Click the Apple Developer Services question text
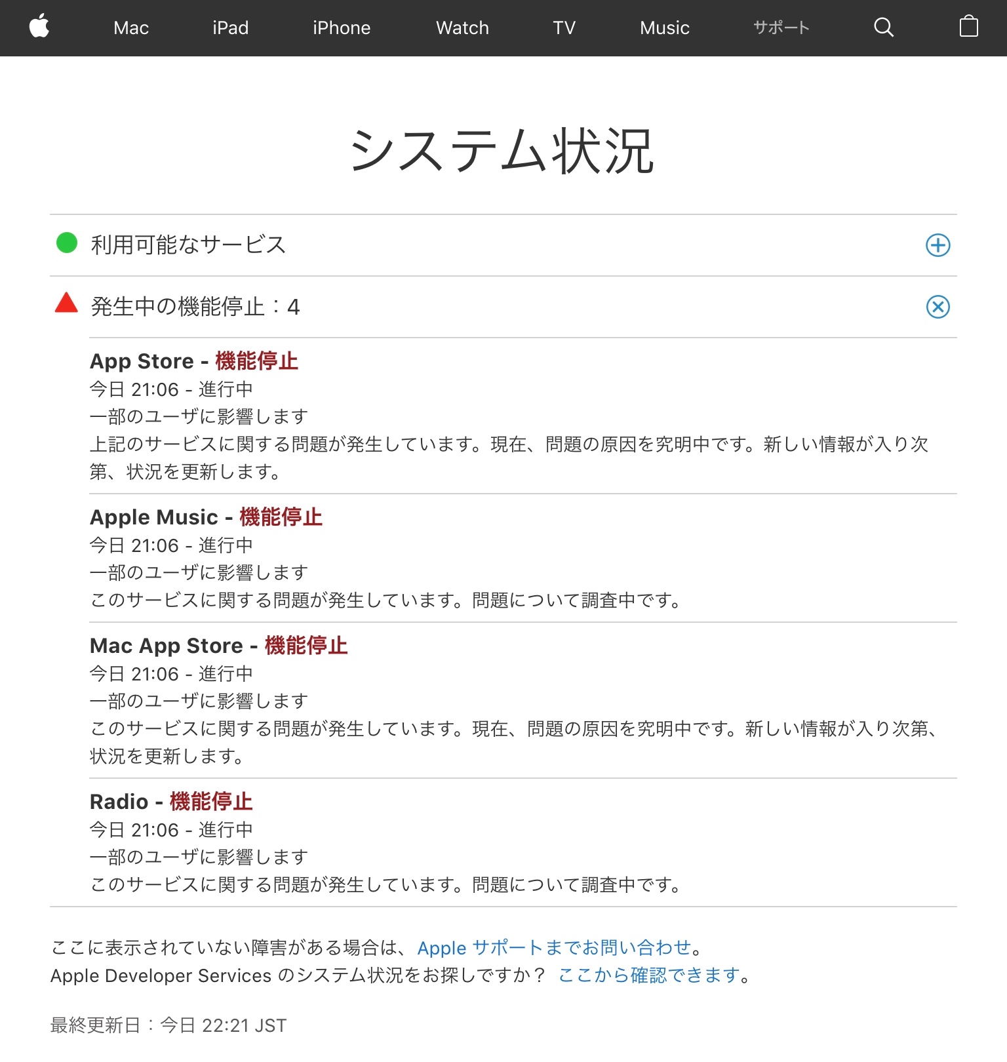 [x=298, y=975]
